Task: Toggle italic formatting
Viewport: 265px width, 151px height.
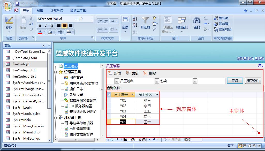Action: pos(46,26)
